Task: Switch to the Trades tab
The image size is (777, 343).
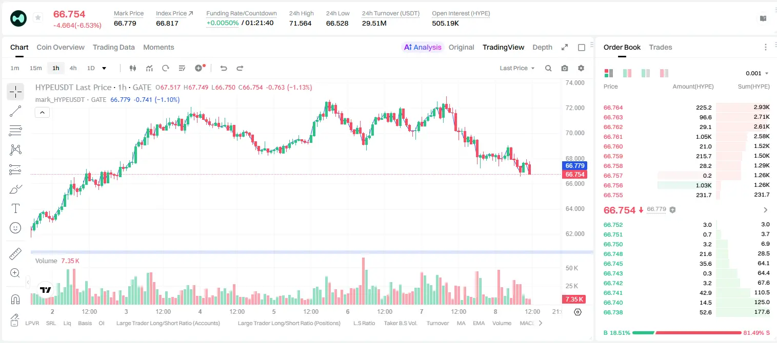Action: point(660,47)
